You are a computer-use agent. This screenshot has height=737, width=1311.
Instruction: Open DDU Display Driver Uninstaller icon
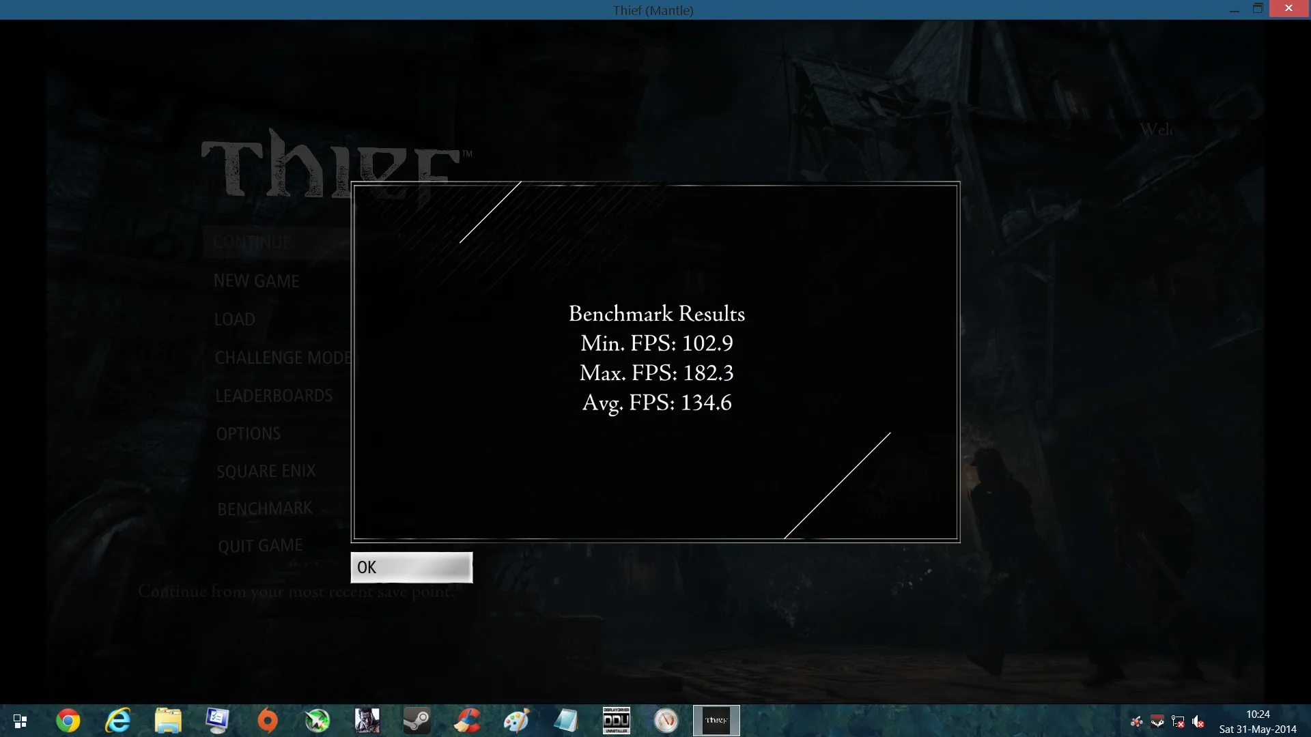[x=616, y=721]
